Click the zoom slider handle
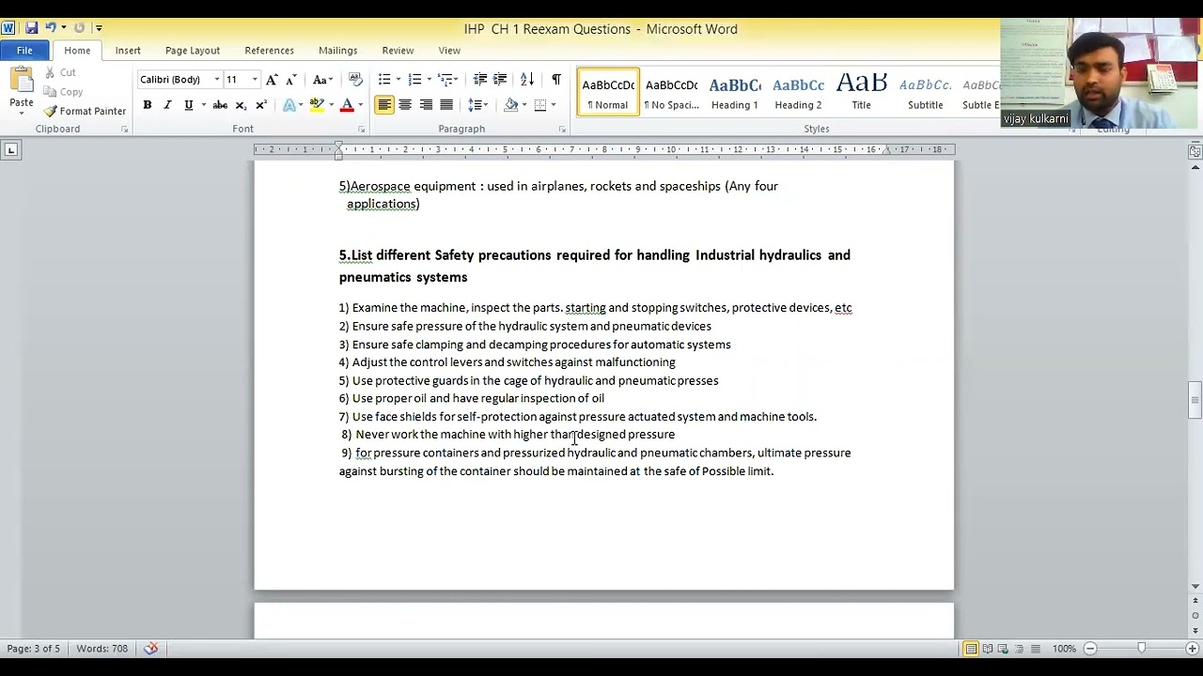The image size is (1203, 676). 1141,649
